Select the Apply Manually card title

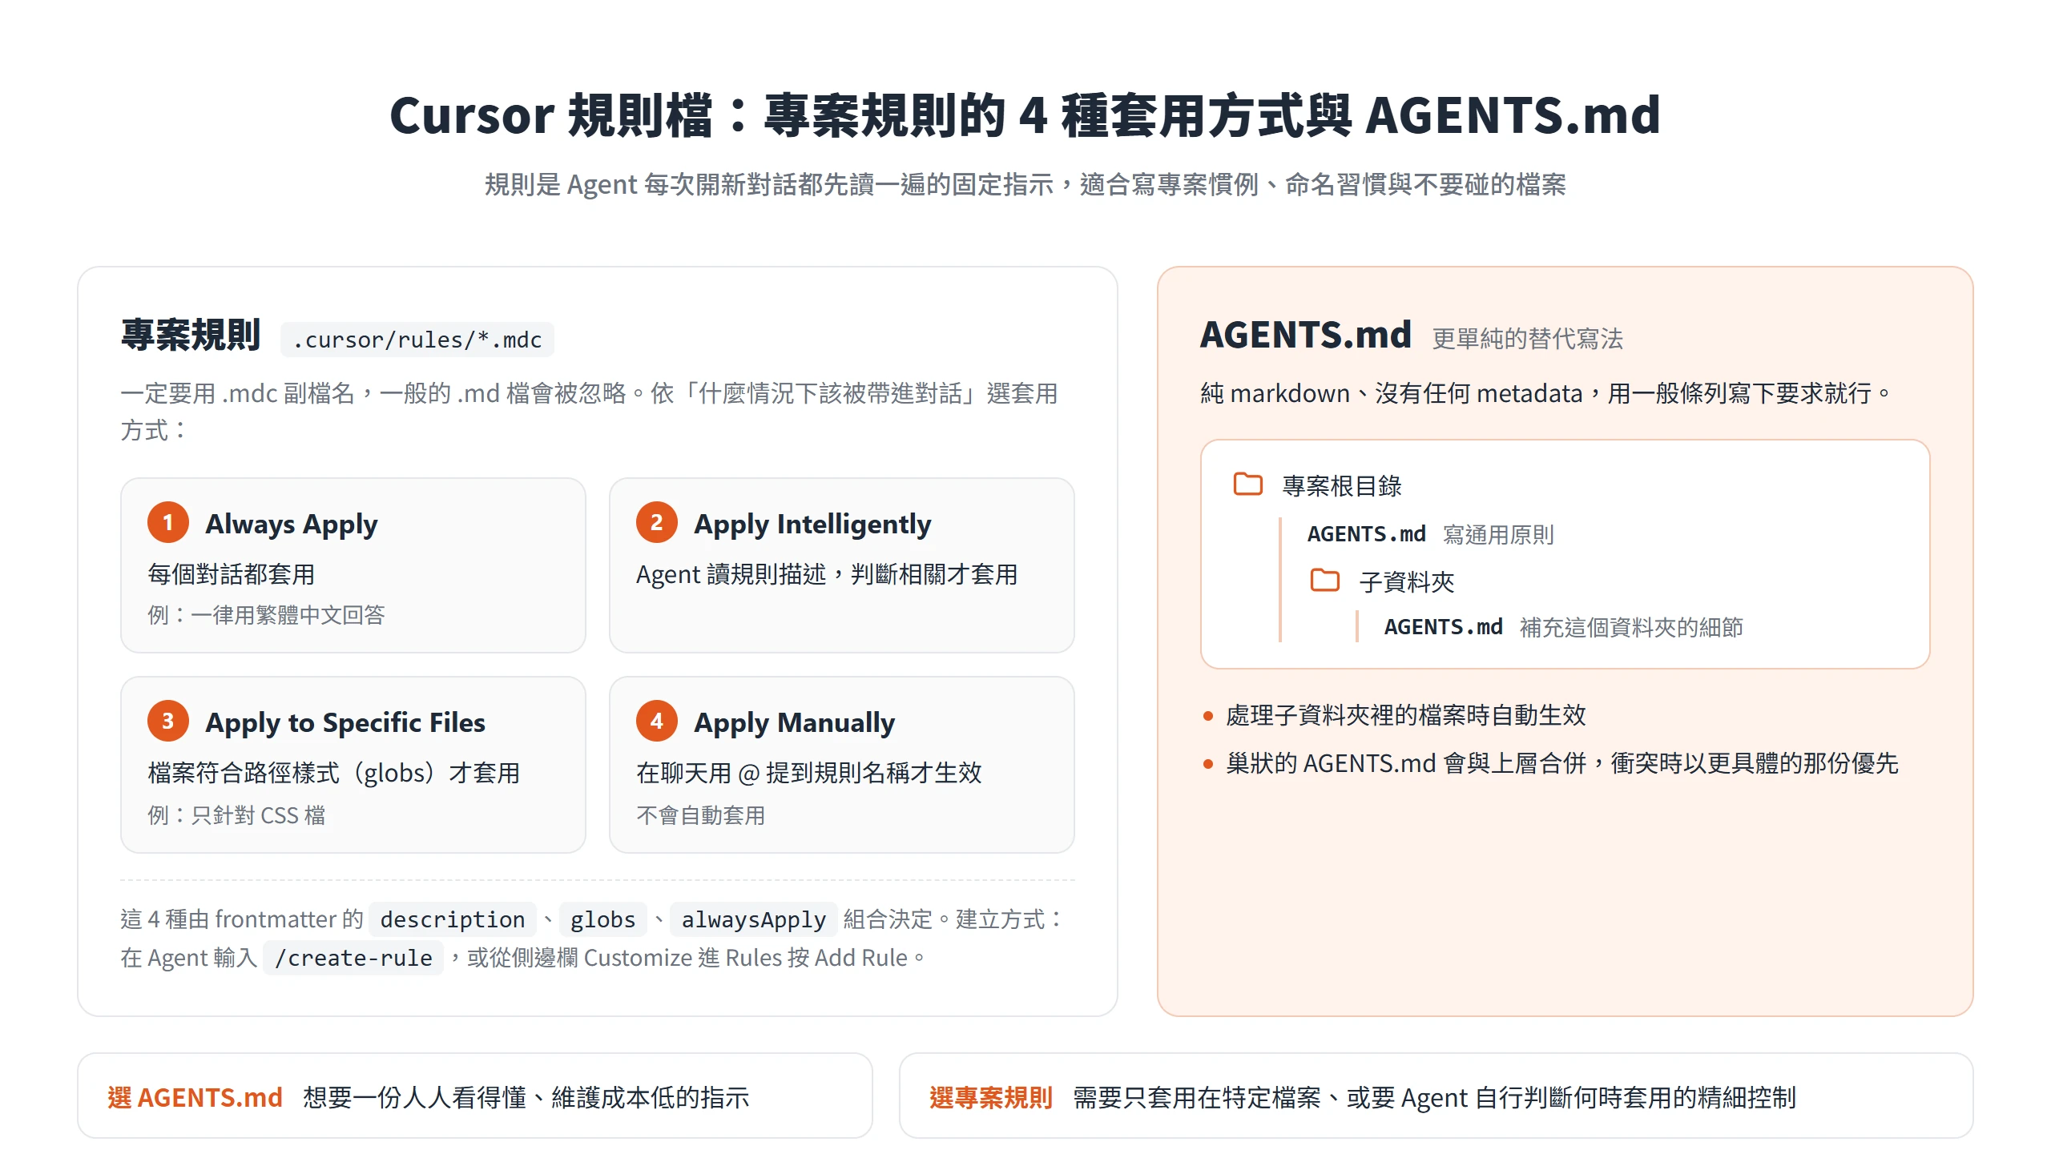794,723
